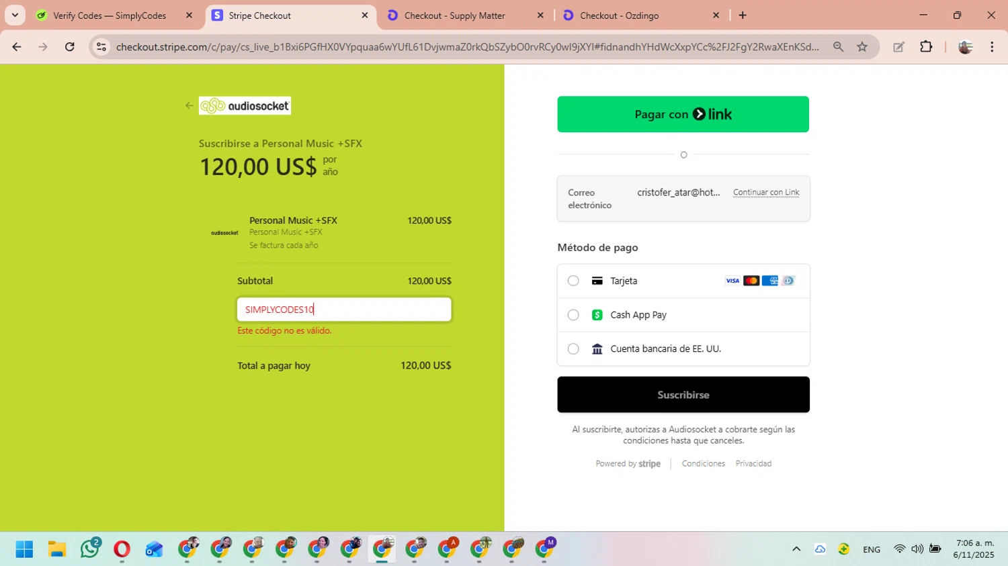Open WhatsApp from the taskbar
This screenshot has width=1008, height=566.
coord(89,549)
